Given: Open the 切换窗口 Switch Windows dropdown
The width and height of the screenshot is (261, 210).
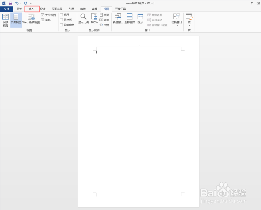Looking at the screenshot, I should pos(177,20).
